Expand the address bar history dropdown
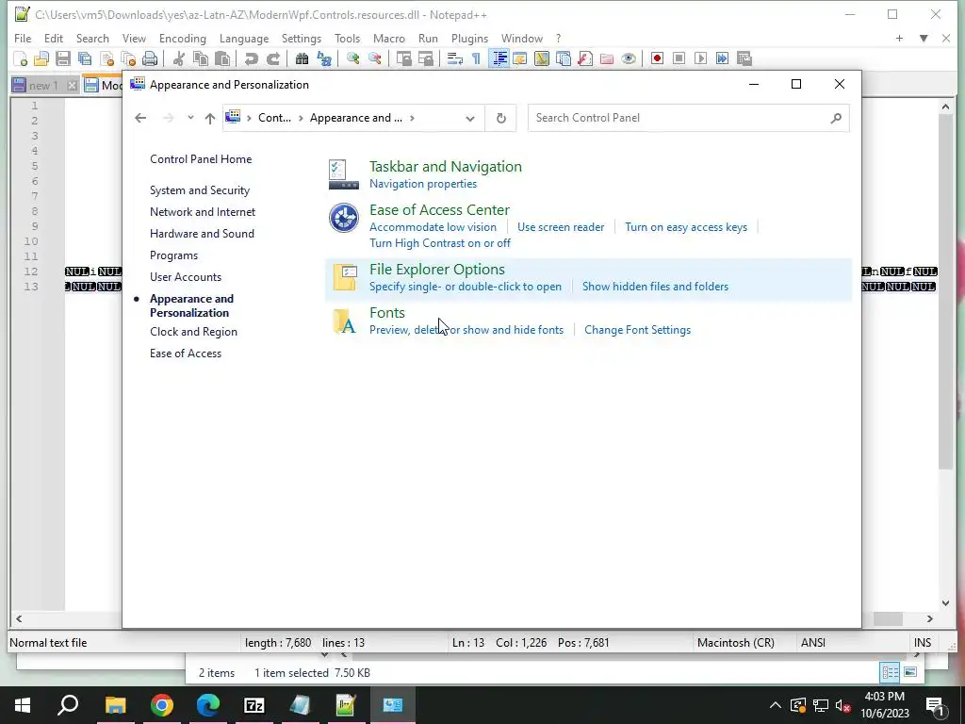Viewport: 965px width, 724px height. [x=470, y=118]
